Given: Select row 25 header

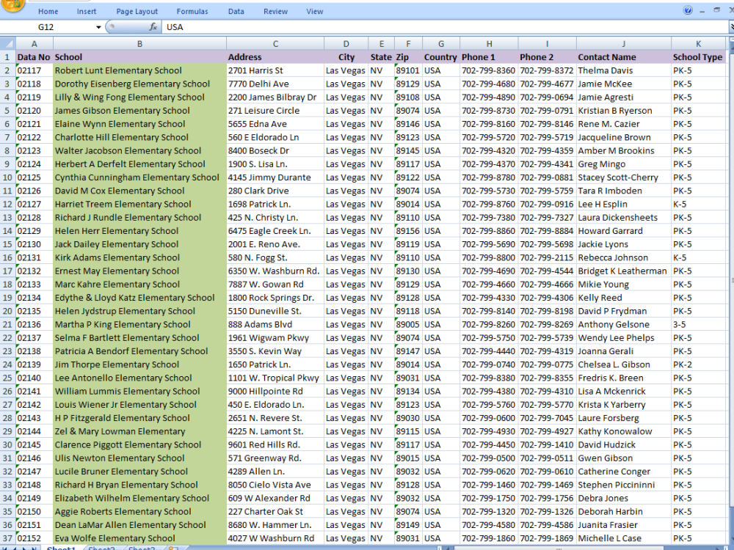Looking at the screenshot, I should pyautogui.click(x=7, y=378).
